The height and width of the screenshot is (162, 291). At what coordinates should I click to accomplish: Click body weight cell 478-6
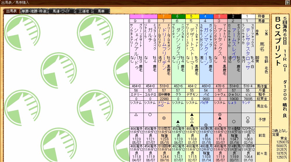[220, 86]
